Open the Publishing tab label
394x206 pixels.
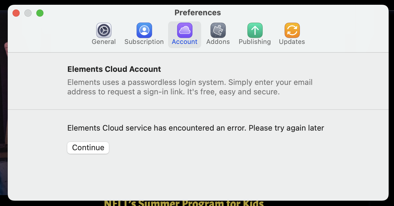tap(255, 42)
